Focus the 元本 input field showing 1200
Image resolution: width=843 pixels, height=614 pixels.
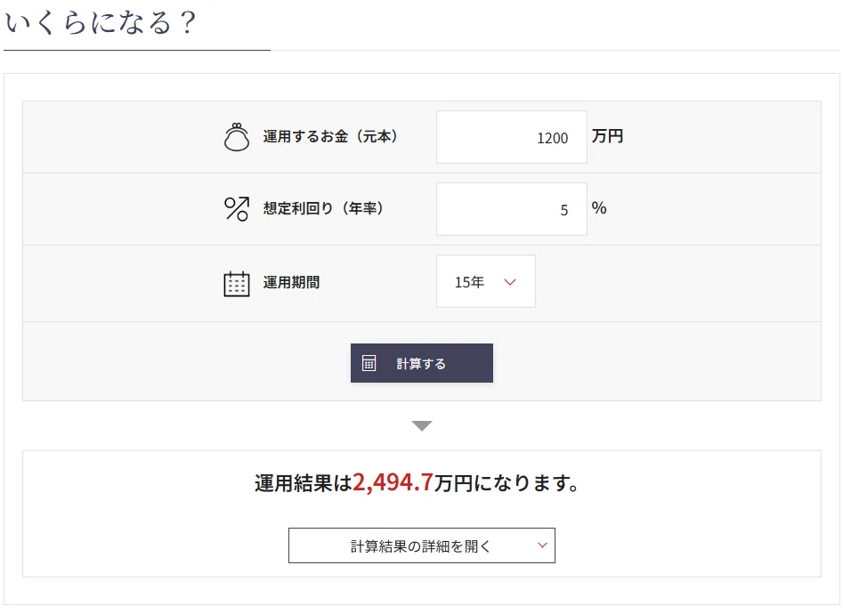click(511, 137)
